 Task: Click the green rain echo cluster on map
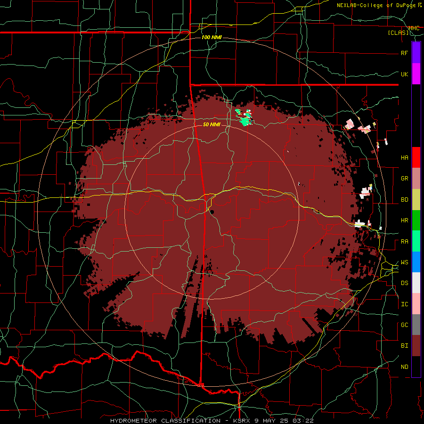pyautogui.click(x=244, y=117)
